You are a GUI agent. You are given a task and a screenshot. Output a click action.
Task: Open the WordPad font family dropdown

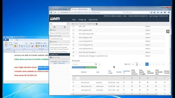[25, 43]
